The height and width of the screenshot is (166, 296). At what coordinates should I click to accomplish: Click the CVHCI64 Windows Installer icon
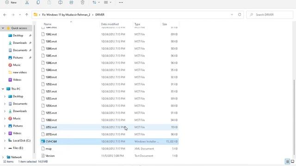pyautogui.click(x=43, y=142)
